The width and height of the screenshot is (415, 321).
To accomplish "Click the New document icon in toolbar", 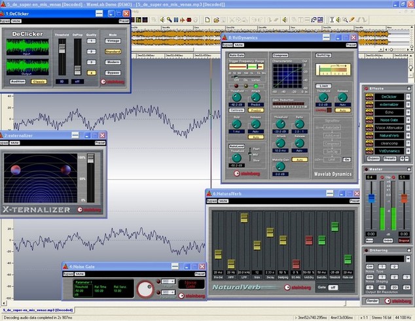I will [207, 20].
